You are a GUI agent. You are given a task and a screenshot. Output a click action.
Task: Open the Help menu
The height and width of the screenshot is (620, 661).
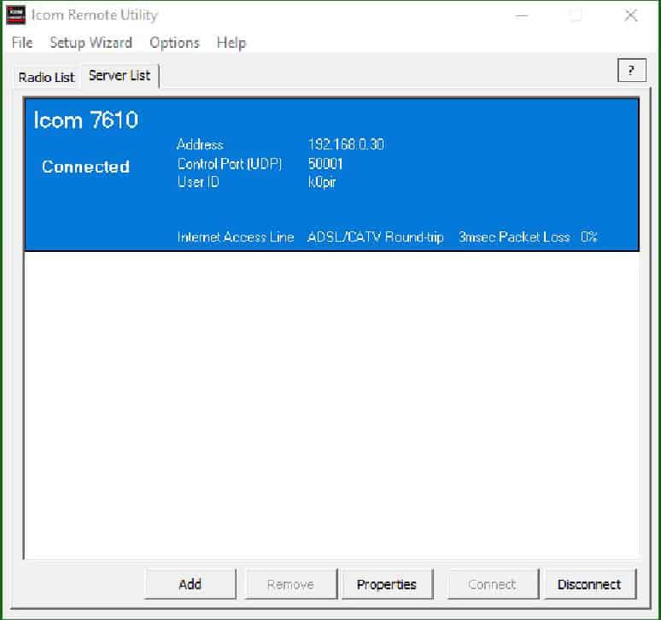pos(231,43)
